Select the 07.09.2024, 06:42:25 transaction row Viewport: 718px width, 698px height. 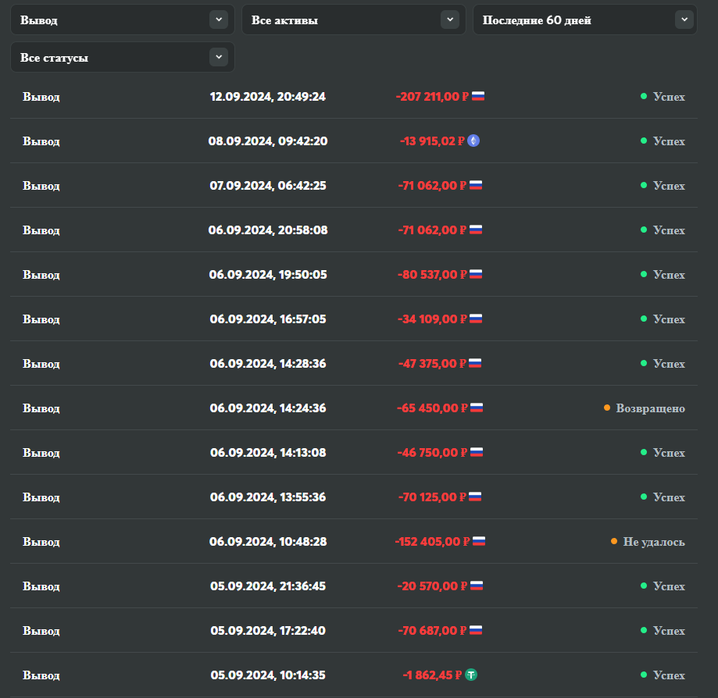268,186
